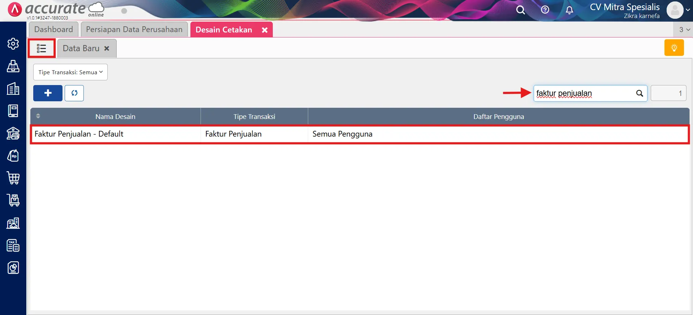Click the yellow lightbulb tips button

pyautogui.click(x=674, y=48)
